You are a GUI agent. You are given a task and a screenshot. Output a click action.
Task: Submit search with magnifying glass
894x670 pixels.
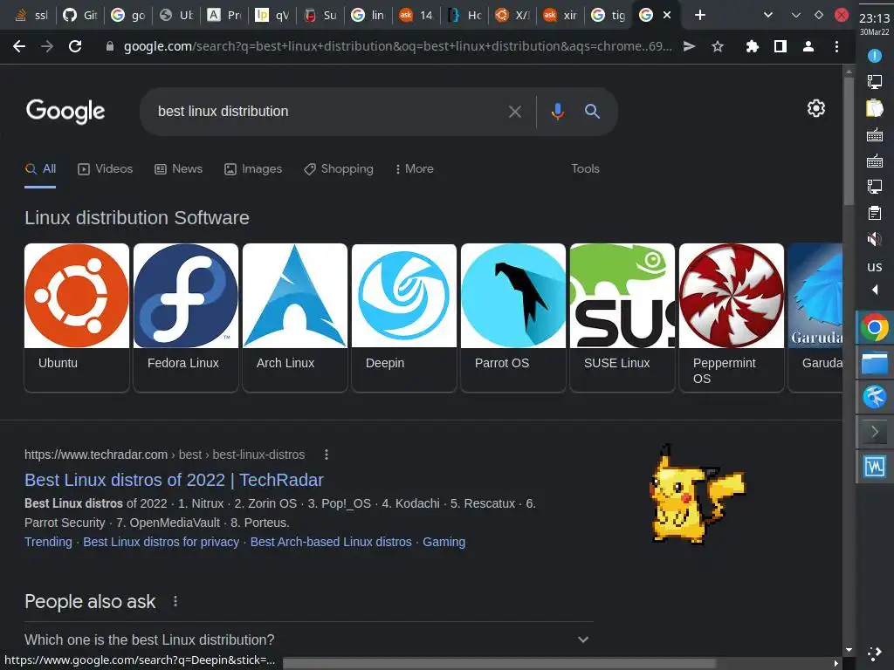pos(593,112)
